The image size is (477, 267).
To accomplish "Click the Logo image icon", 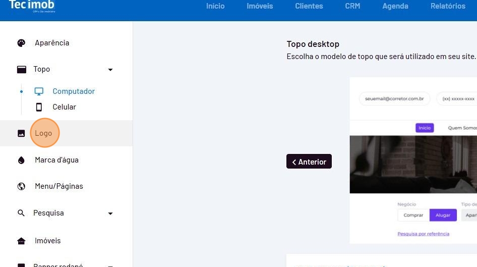I will click(x=21, y=134).
